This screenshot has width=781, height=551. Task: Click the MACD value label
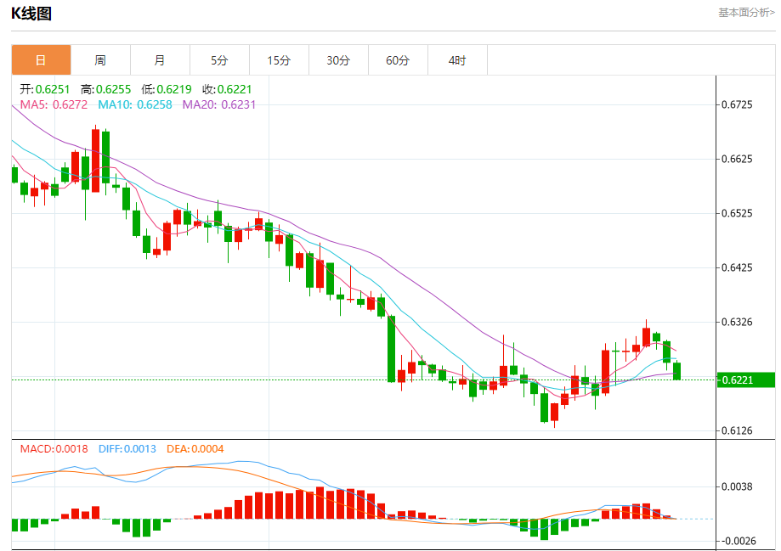click(x=54, y=449)
